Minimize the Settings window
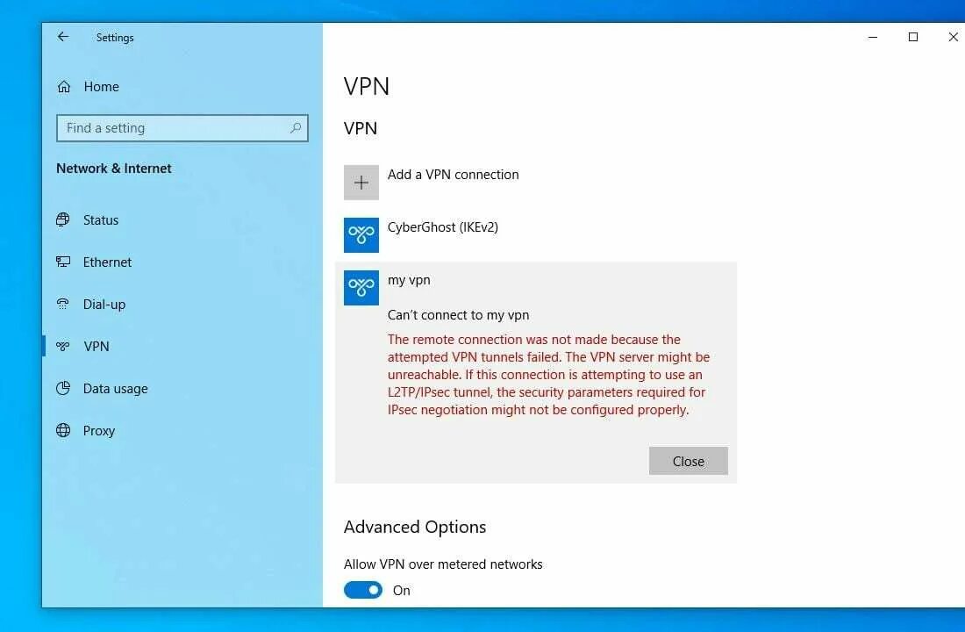965x632 pixels. click(x=872, y=37)
